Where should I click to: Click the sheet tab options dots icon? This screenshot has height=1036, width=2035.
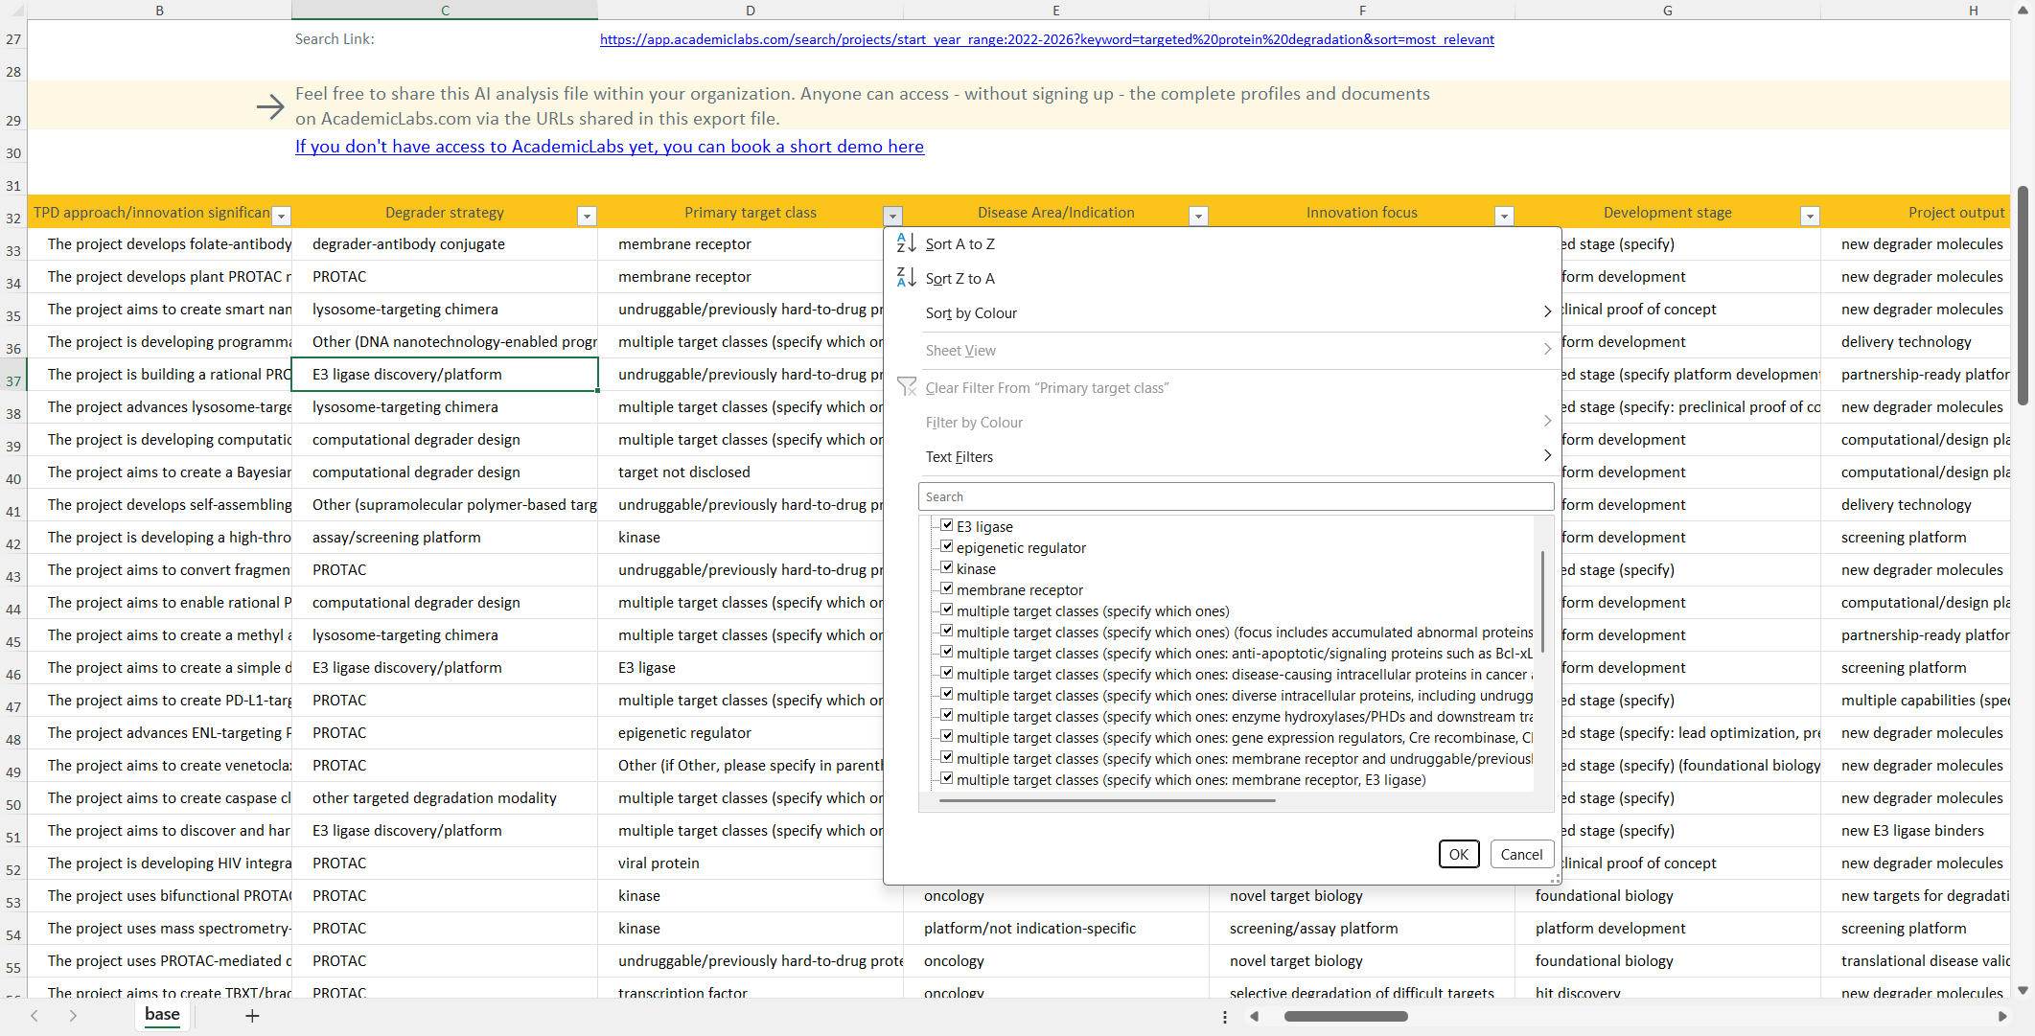1225,1017
